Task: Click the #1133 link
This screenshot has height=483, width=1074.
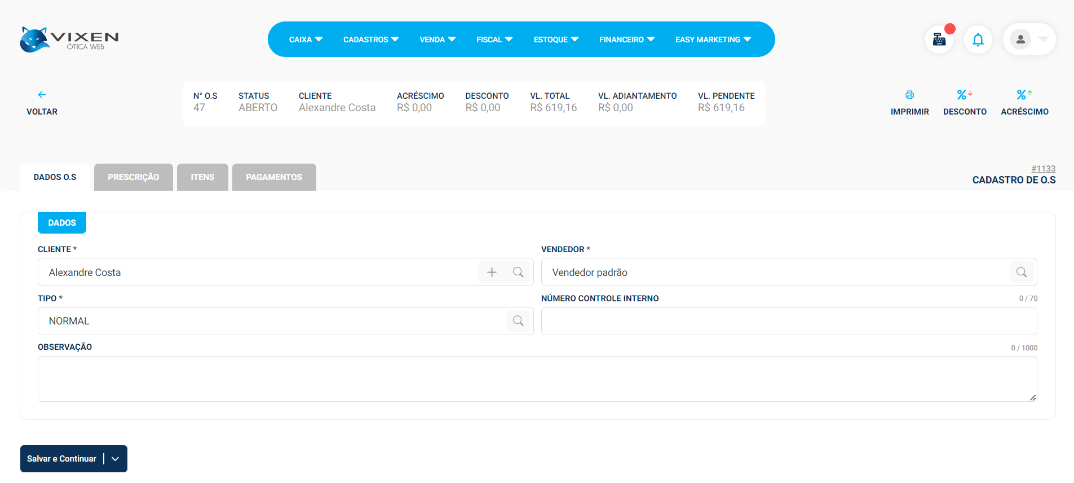Action: tap(1043, 169)
